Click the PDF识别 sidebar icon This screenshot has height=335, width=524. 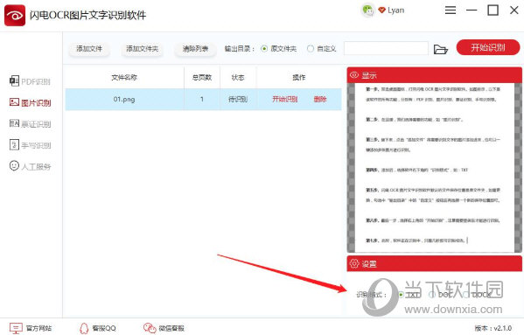tap(14, 80)
